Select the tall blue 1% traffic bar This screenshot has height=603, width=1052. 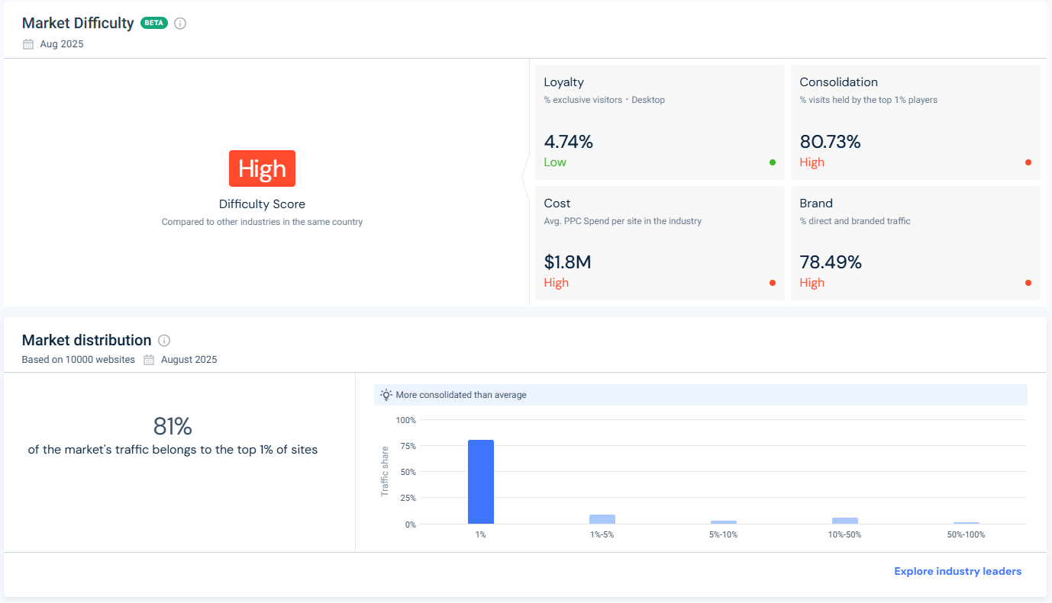pos(481,481)
